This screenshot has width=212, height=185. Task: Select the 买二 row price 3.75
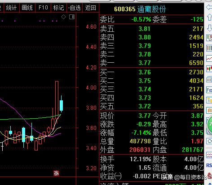pyautogui.click(x=145, y=81)
